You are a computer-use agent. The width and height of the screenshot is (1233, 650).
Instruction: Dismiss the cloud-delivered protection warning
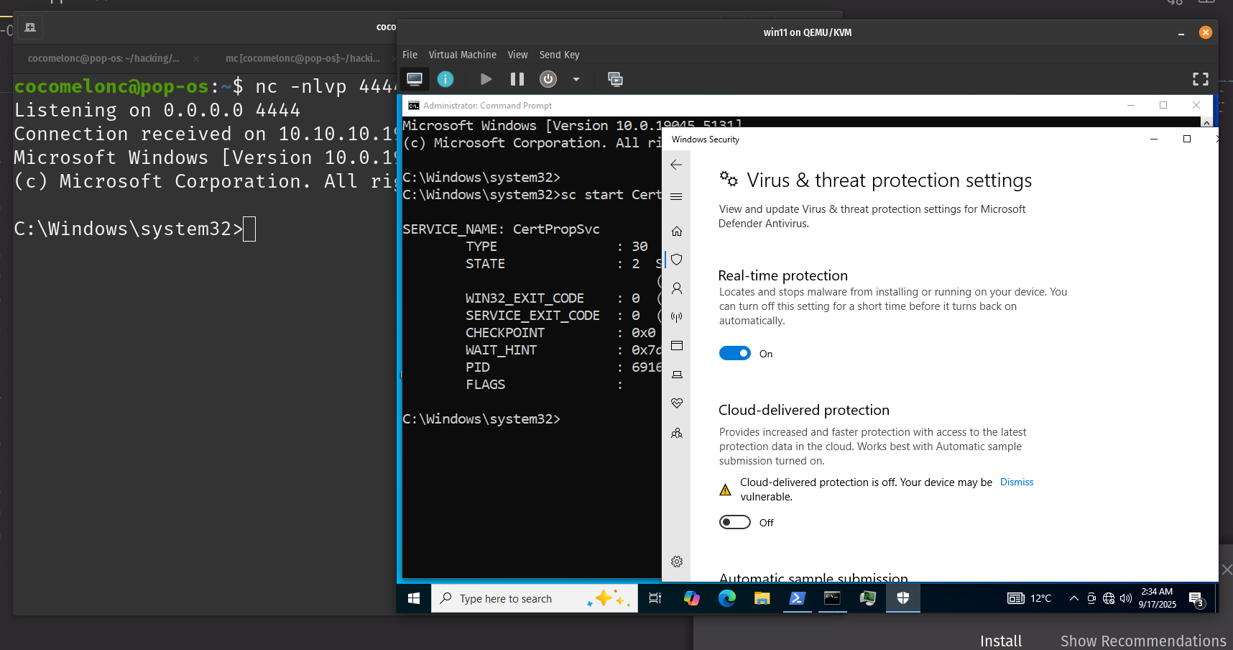tap(1017, 482)
